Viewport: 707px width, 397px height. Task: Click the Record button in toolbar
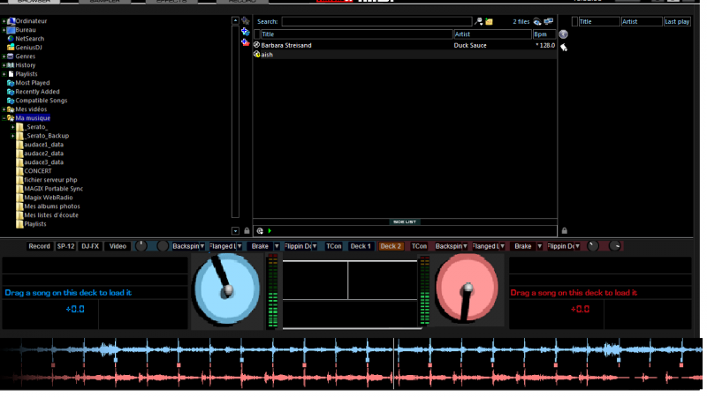click(39, 246)
